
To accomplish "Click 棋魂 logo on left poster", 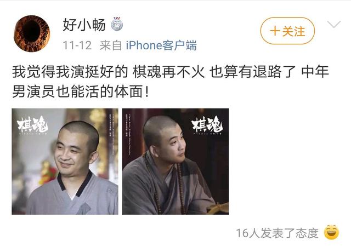I will [33, 125].
